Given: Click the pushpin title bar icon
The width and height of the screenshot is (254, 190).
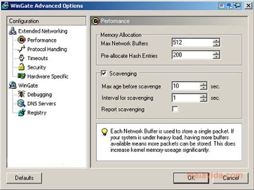Looking at the screenshot, I should [x=237, y=6].
